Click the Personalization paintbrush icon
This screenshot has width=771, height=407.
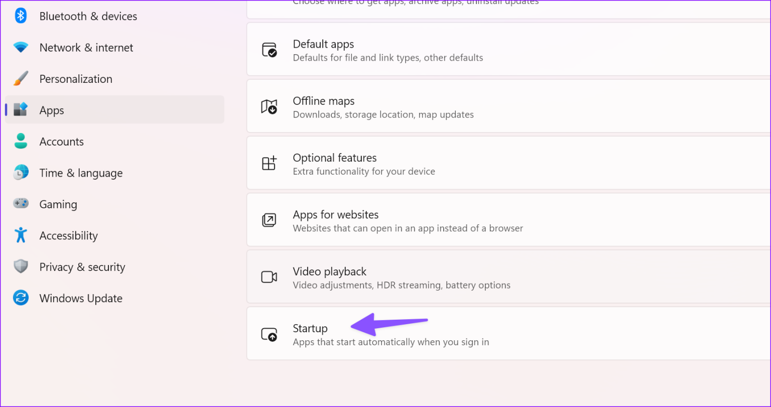pos(21,78)
